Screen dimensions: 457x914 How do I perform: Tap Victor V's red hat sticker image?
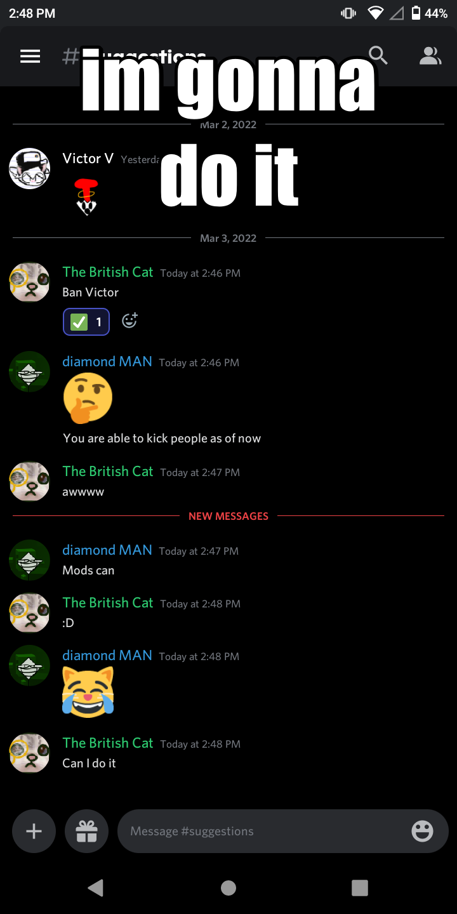click(86, 196)
